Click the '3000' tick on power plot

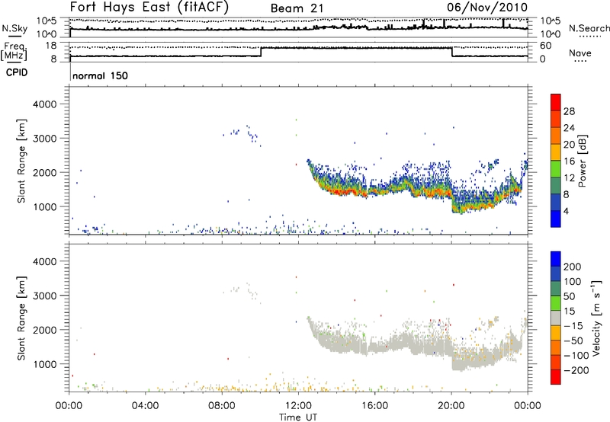tap(45, 139)
